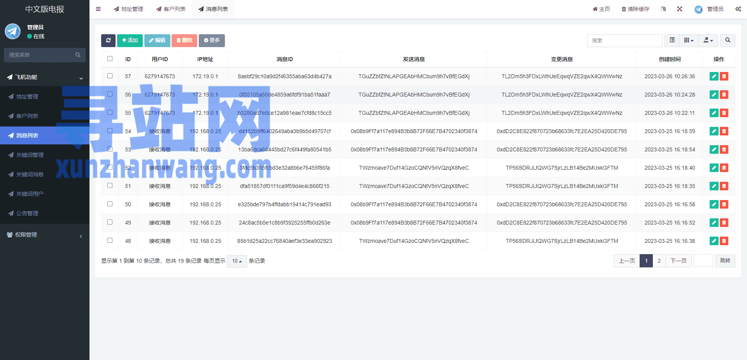Open 关键词管理 in the sidebar menu

pos(30,155)
